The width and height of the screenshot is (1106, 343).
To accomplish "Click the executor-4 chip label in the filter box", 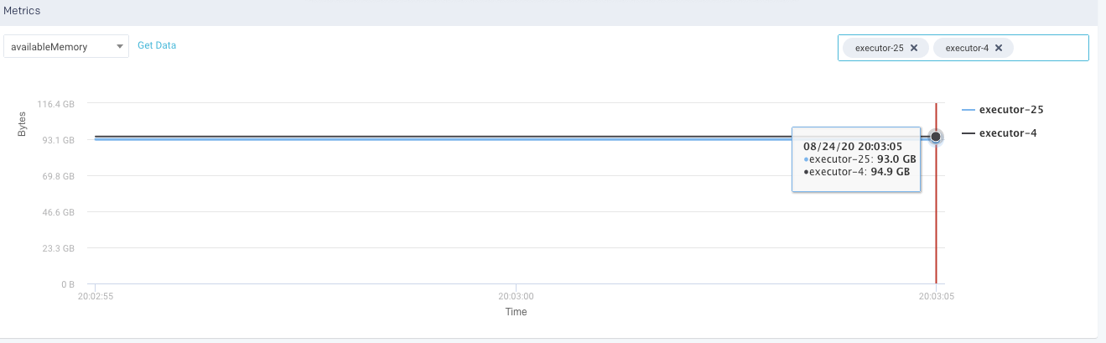I will tap(963, 48).
